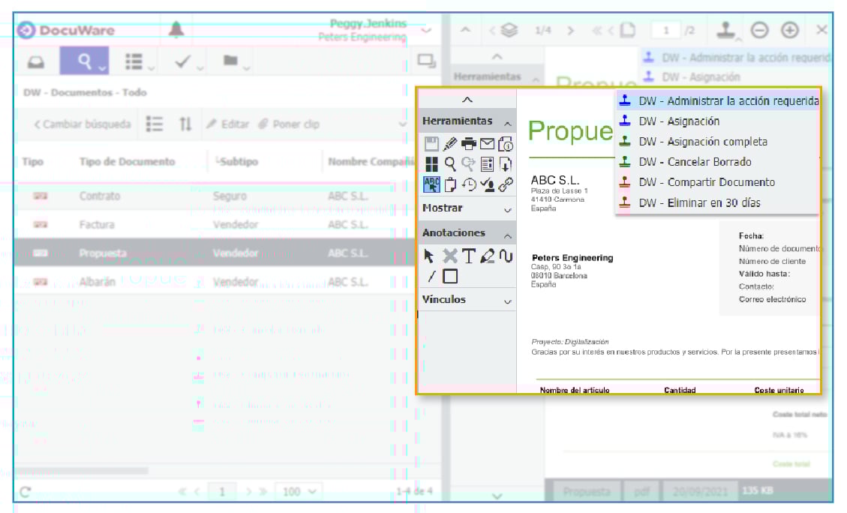The height and width of the screenshot is (513, 847).
Task: Select the Contrato row in results list
Action: (x=100, y=196)
